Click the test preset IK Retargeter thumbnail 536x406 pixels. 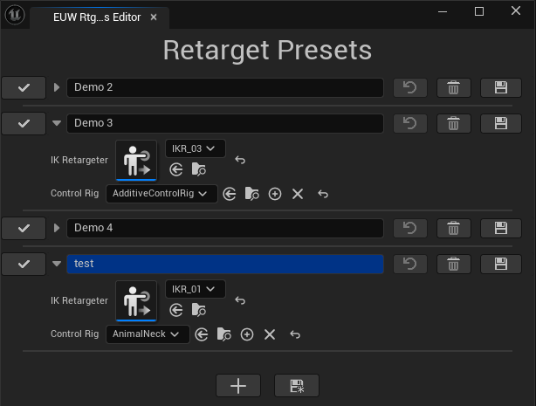[136, 301]
